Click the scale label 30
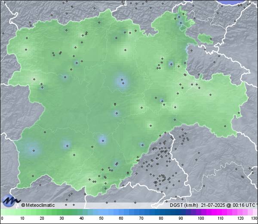Screen dimensions: 258x224 click(61, 218)
